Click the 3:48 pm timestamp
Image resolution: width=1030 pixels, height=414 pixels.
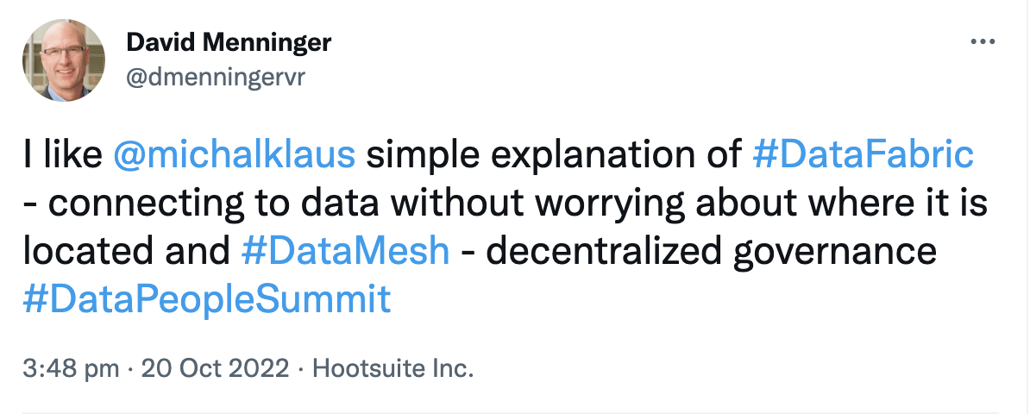[72, 369]
